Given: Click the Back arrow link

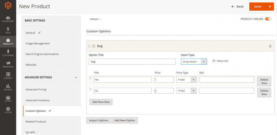Looking at the screenshot, I should (x=237, y=7).
